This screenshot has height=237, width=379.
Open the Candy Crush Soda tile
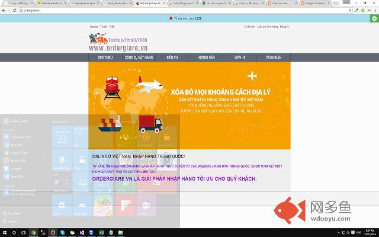click(x=103, y=206)
